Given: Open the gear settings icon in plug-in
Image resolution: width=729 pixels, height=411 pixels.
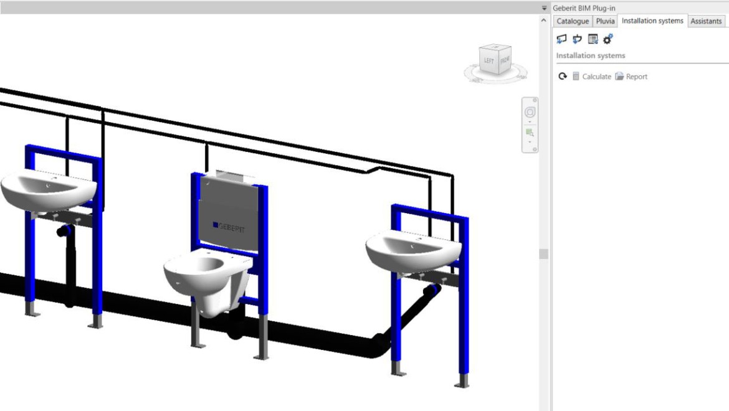Looking at the screenshot, I should [x=608, y=39].
